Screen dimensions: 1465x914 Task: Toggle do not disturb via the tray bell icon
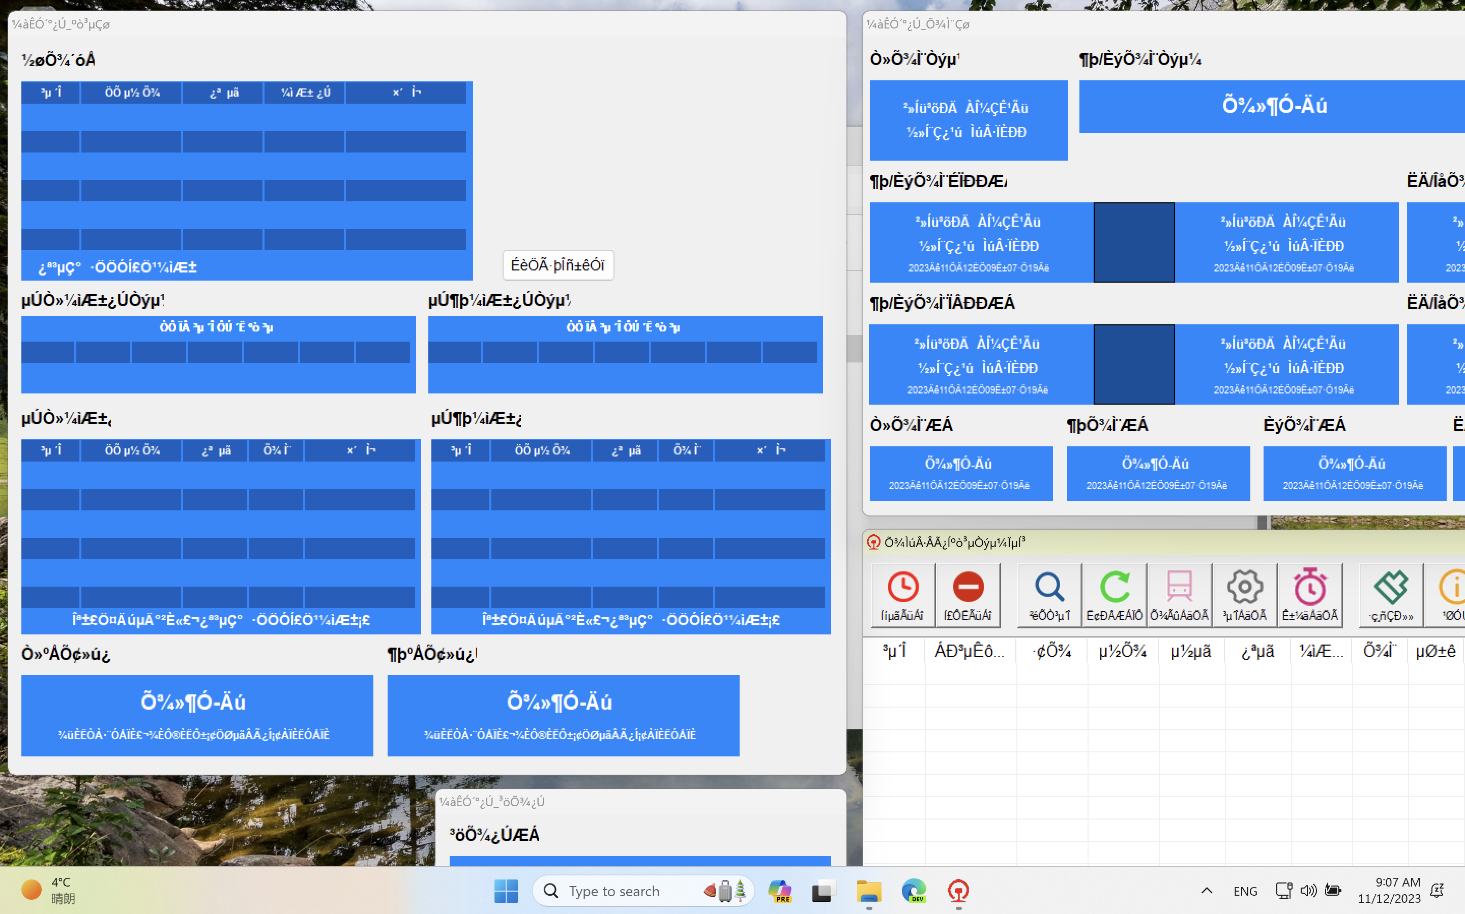point(1437,890)
